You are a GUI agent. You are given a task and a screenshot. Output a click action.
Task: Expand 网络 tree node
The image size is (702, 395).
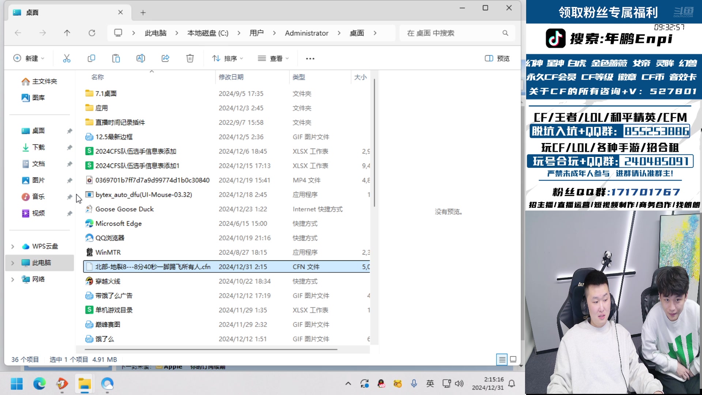[13, 279]
